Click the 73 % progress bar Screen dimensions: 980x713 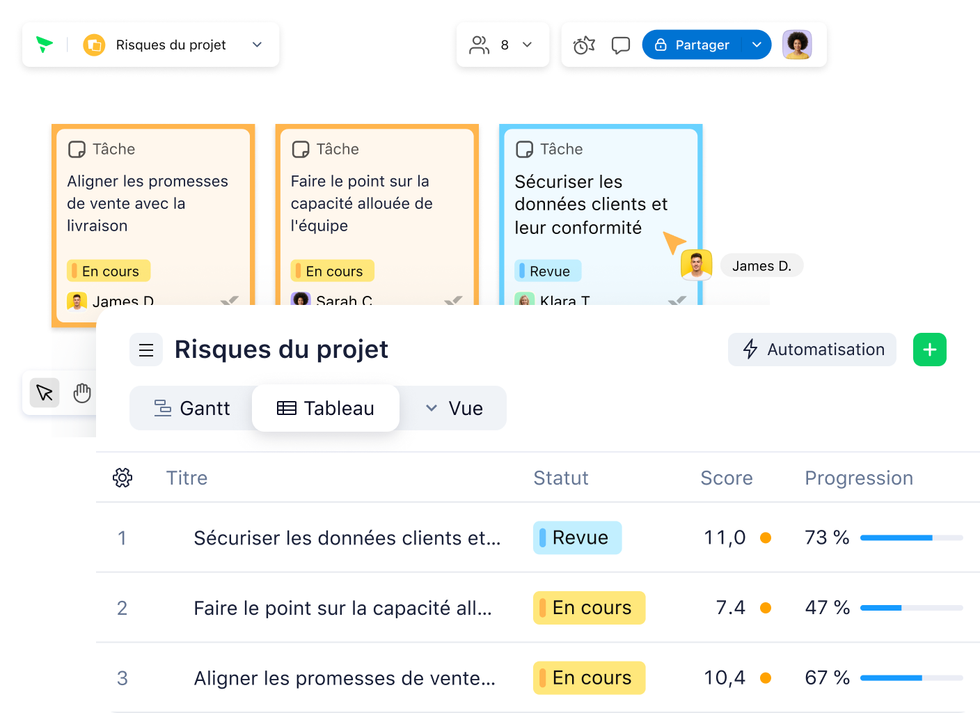tap(912, 538)
